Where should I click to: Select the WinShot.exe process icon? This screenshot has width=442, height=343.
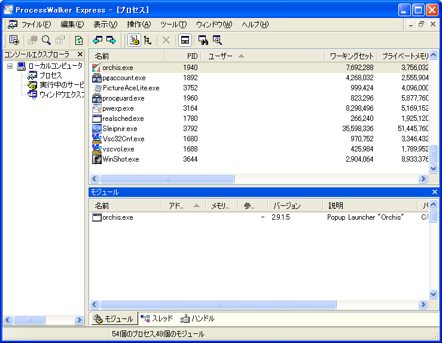(96, 159)
